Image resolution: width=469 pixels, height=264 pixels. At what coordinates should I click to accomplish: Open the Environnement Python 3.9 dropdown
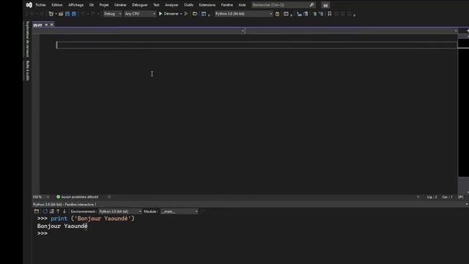click(120, 212)
